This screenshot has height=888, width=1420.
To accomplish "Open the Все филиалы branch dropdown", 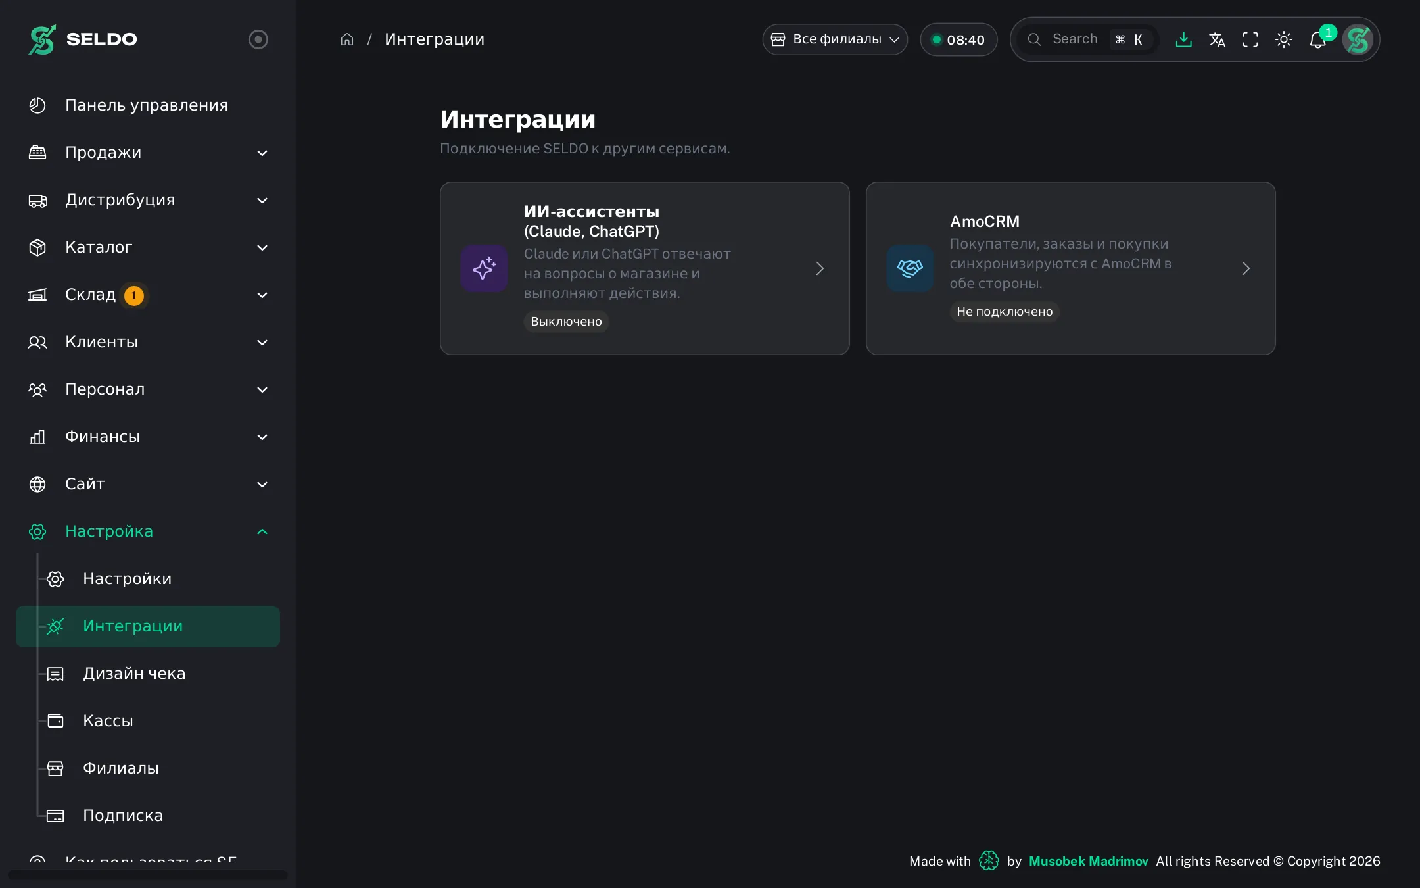I will (x=835, y=39).
